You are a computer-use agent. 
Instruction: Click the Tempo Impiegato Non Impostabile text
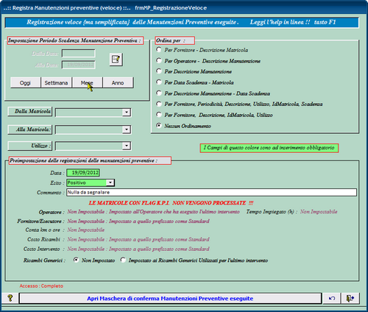click(319, 212)
